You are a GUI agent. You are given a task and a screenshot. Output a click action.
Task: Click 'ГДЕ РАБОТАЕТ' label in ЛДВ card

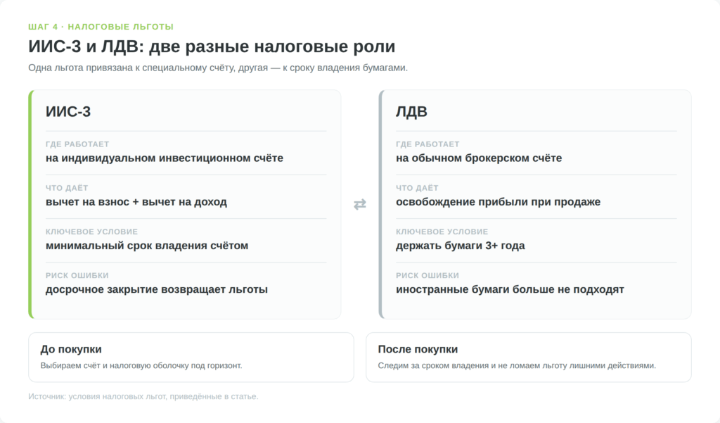427,144
